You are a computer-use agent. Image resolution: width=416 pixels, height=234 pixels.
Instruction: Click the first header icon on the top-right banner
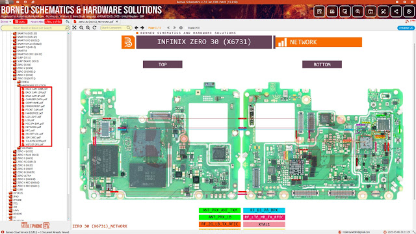[x=319, y=12]
